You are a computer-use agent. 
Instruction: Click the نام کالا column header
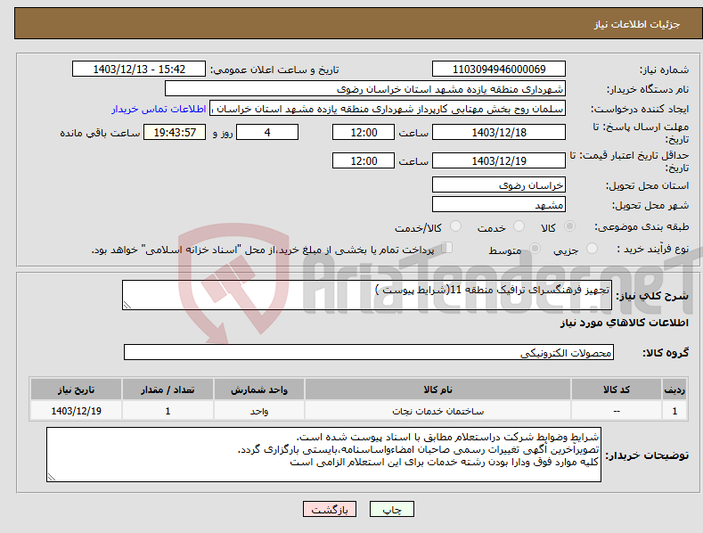click(x=438, y=389)
